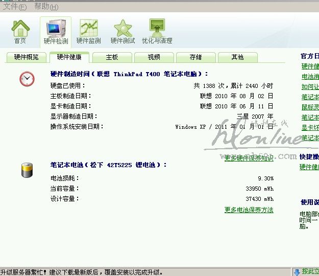The width and height of the screenshot is (319, 276).
Task: Select the 硬件健康 tab
Action: tap(69, 57)
